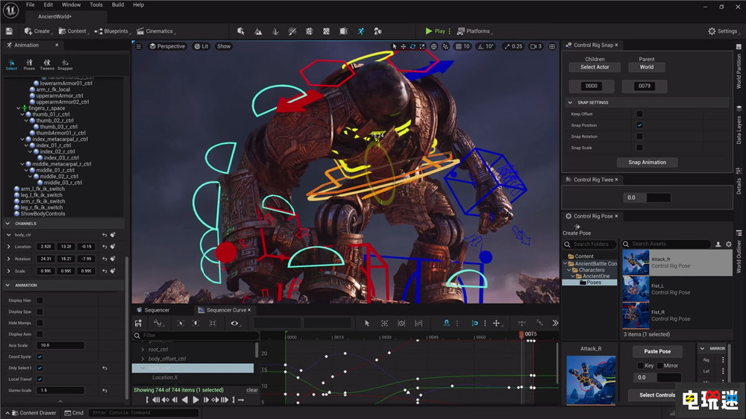
Task: Open viewport hamburger options menu
Action: (x=139, y=46)
